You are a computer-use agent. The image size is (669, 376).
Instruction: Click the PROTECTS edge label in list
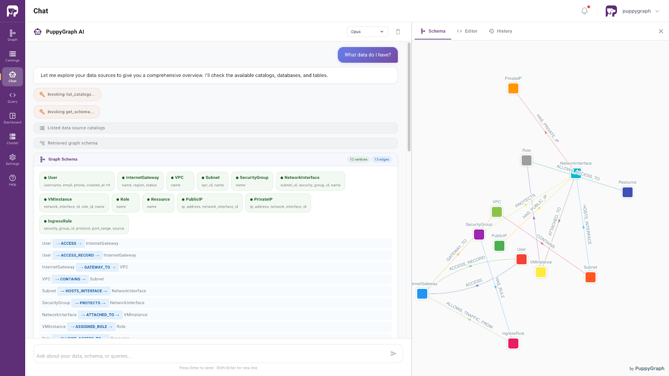click(x=90, y=303)
